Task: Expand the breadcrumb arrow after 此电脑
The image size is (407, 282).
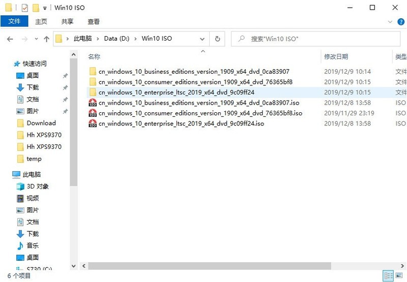Action: 98,39
